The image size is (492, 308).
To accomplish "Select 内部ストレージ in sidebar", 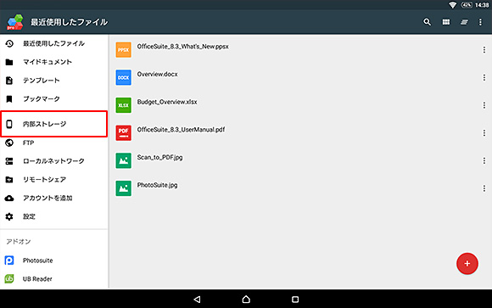I will [x=54, y=124].
